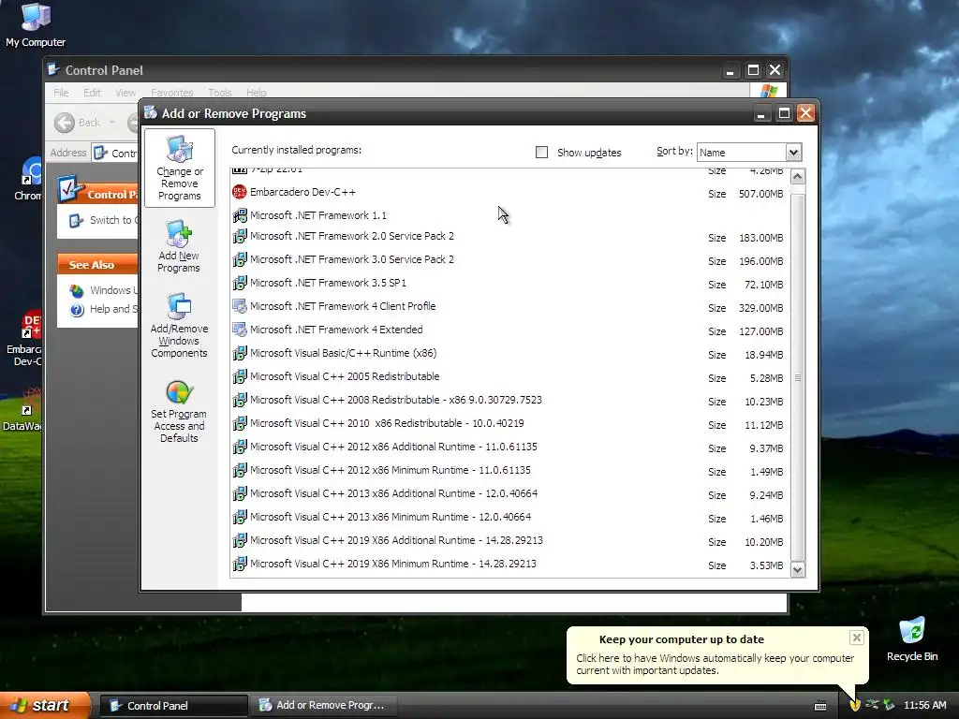Click the .NET Framework 3.5 SP1 icon
This screenshot has height=719, width=959.
tap(239, 283)
